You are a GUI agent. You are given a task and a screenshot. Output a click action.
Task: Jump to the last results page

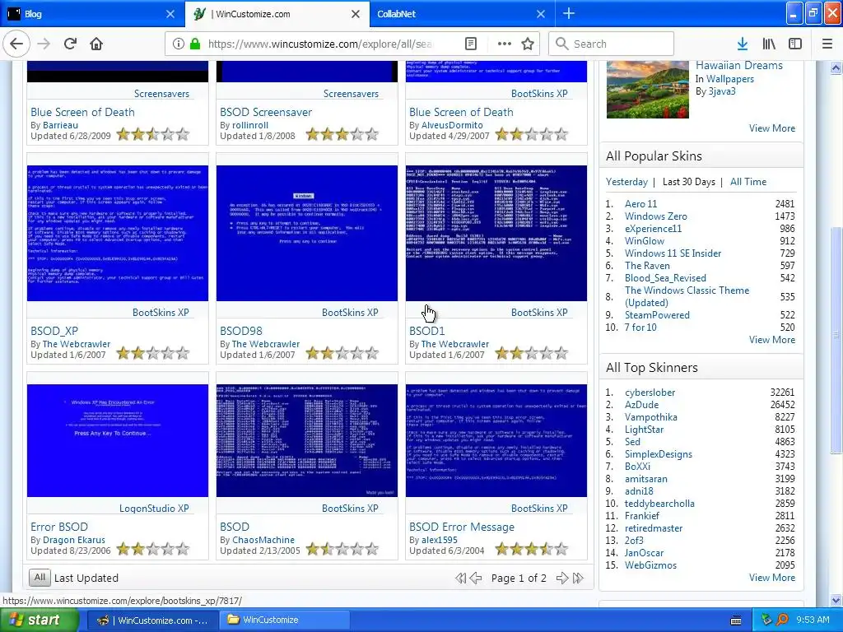coord(578,579)
